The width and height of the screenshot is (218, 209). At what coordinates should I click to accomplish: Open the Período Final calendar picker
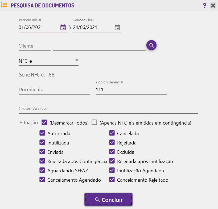click(x=117, y=27)
